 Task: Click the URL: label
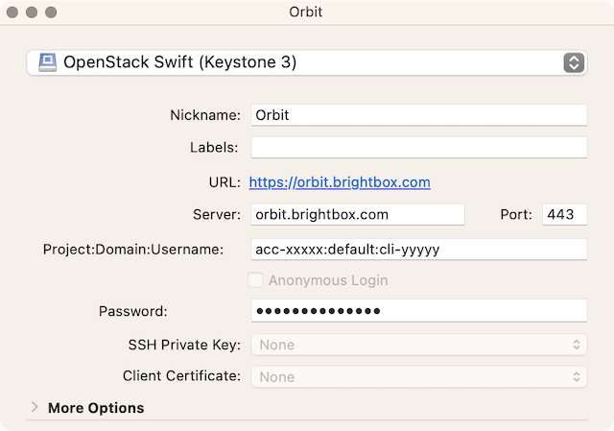pyautogui.click(x=224, y=182)
